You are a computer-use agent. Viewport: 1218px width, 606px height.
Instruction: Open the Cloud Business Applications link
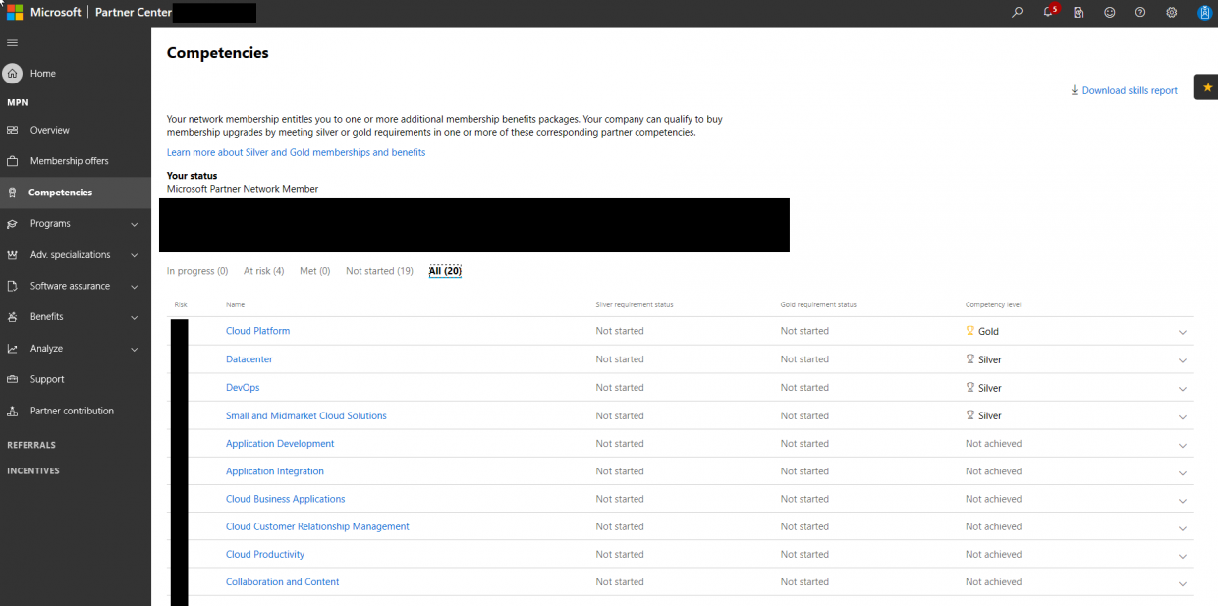pos(286,499)
